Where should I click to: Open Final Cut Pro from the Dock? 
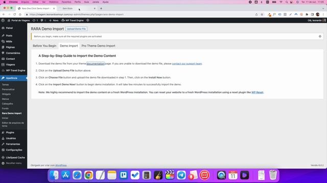[x=170, y=175]
